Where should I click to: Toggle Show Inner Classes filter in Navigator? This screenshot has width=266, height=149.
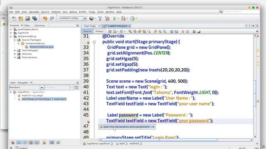coord(37,142)
